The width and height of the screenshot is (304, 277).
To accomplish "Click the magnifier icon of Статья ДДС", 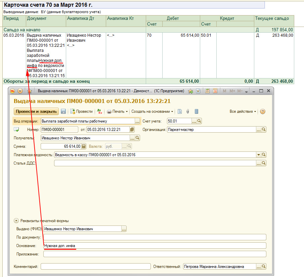I will tap(264, 163).
